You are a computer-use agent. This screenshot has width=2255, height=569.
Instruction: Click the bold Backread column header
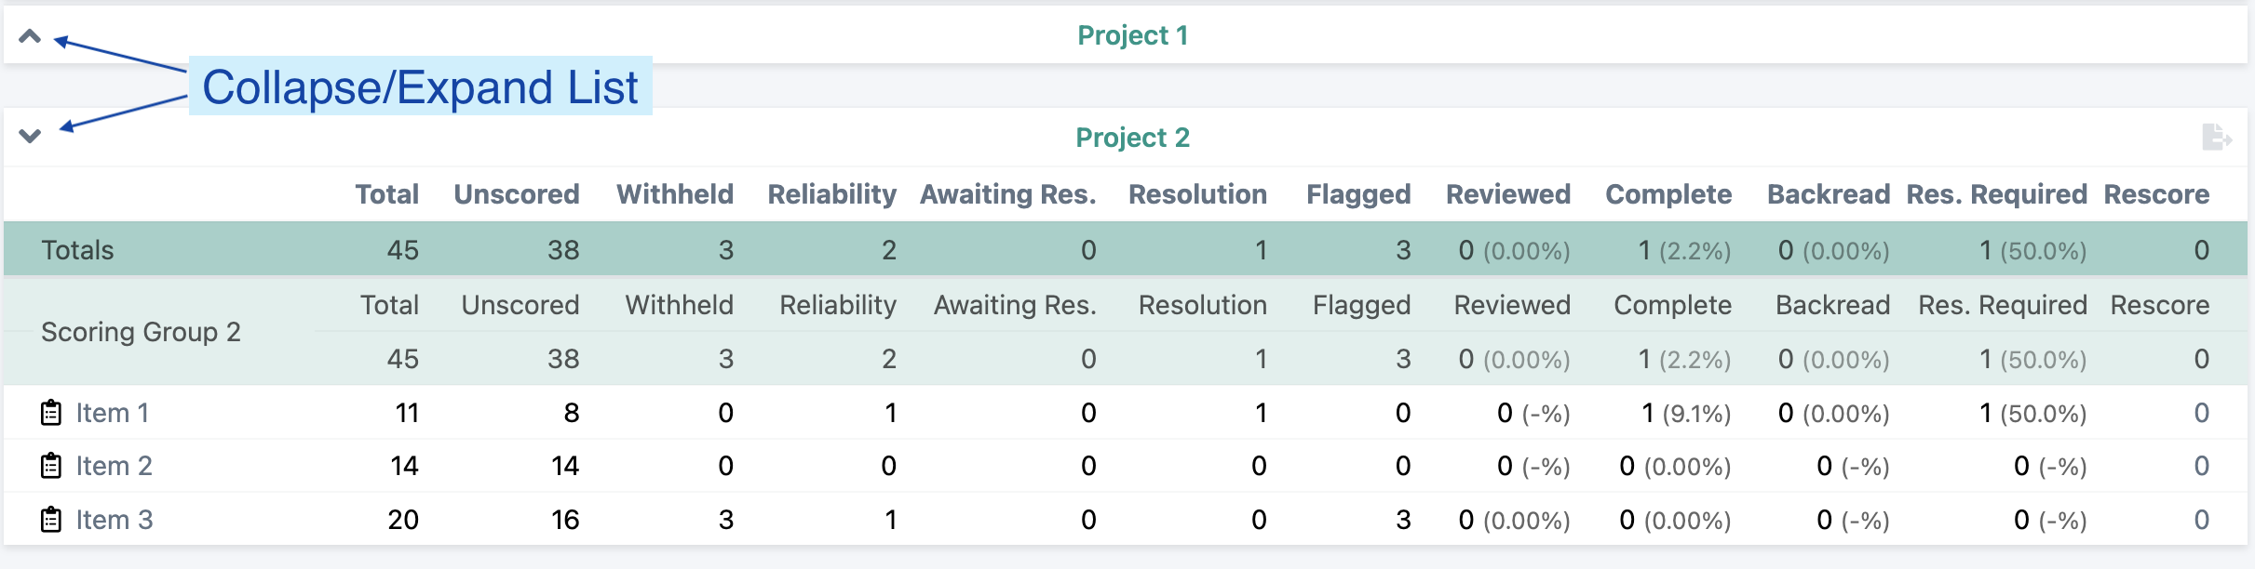click(1829, 194)
